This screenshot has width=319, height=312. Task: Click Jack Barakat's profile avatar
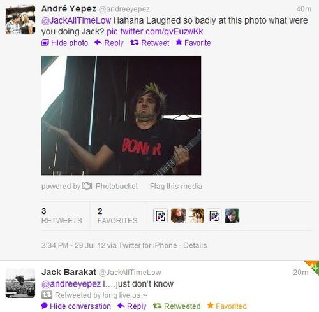(20, 283)
